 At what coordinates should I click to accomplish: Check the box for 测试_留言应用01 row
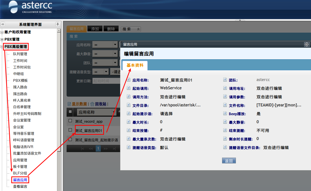(70, 130)
